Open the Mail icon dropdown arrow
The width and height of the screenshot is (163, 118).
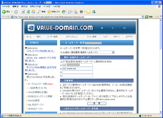[72, 12]
